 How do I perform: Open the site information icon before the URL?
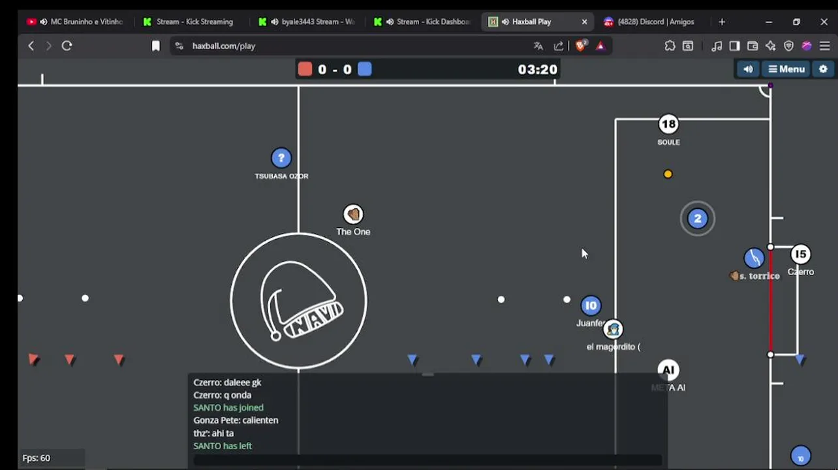click(179, 46)
